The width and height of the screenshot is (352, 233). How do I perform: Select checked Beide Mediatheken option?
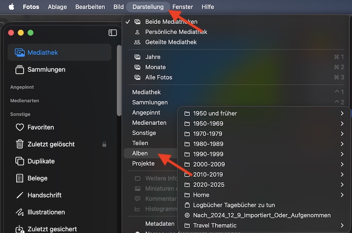(171, 22)
